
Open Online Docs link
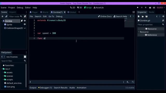(105, 17)
